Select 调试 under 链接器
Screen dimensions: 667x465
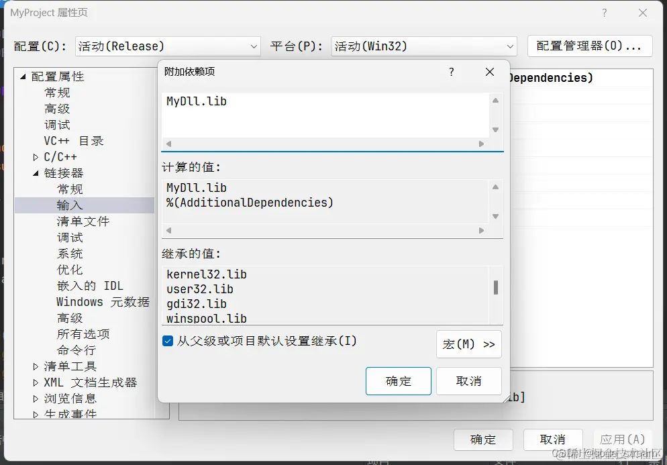click(x=70, y=238)
